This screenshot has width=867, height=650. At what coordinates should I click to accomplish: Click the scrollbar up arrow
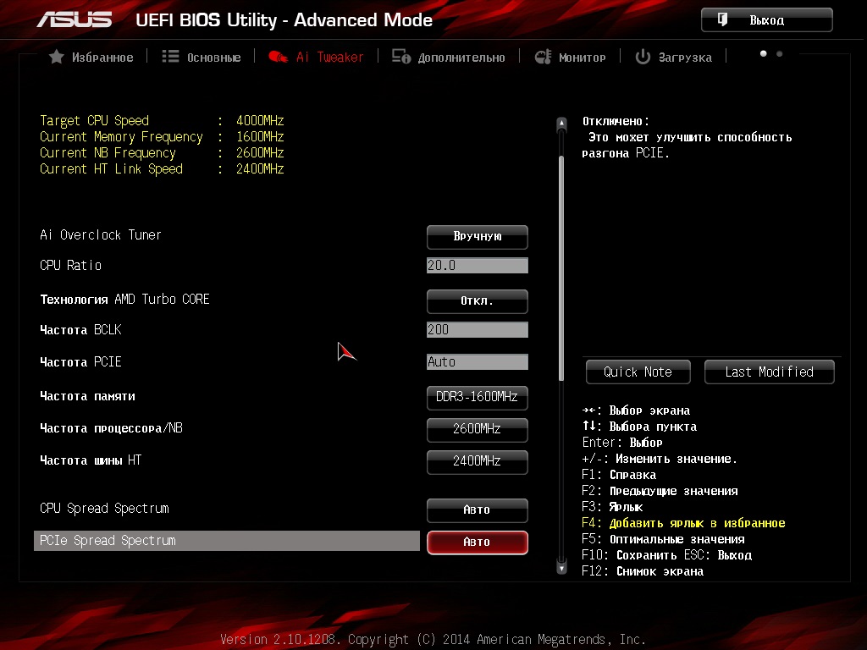(x=562, y=124)
